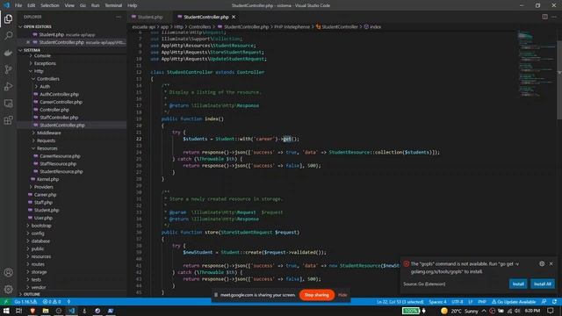Image resolution: width=562 pixels, height=316 pixels.
Task: Open Task View on the taskbar
Action: click(19, 311)
